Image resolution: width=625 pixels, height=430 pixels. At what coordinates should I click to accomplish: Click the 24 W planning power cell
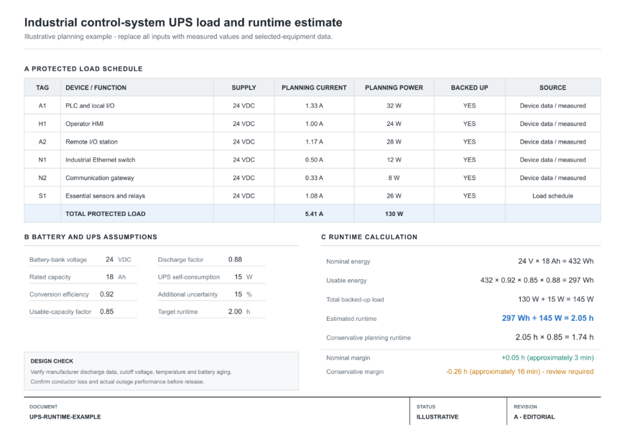(x=394, y=124)
